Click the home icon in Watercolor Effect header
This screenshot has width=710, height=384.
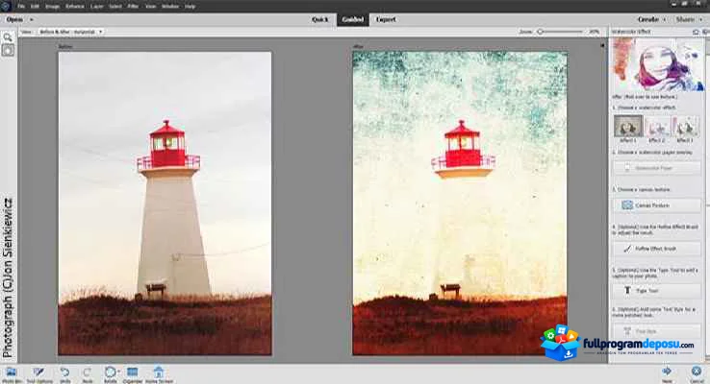[x=696, y=32]
